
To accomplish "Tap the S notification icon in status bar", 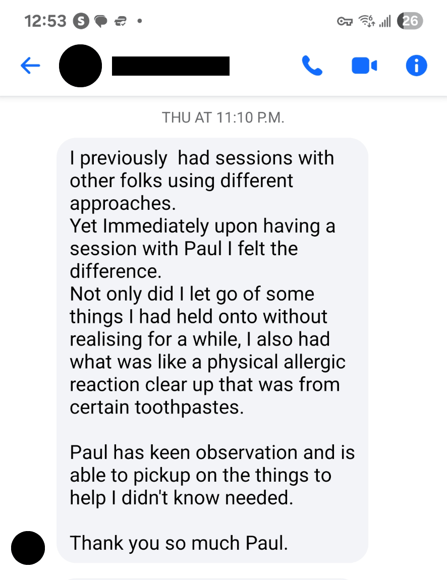I will click(x=81, y=21).
